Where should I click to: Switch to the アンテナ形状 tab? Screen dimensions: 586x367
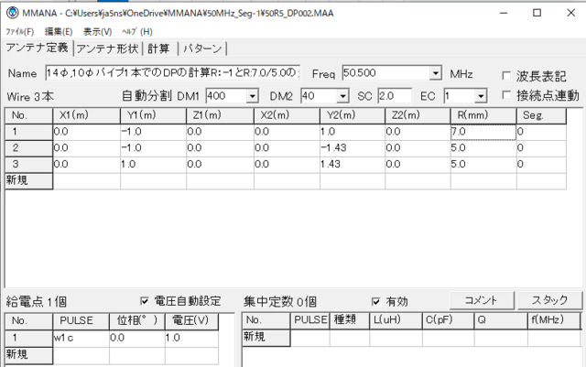point(108,49)
